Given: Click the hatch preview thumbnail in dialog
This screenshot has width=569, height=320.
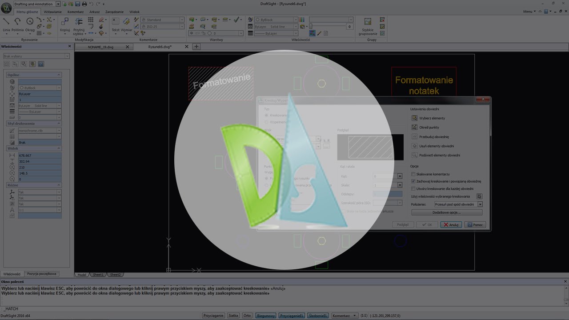Looking at the screenshot, I should point(370,147).
